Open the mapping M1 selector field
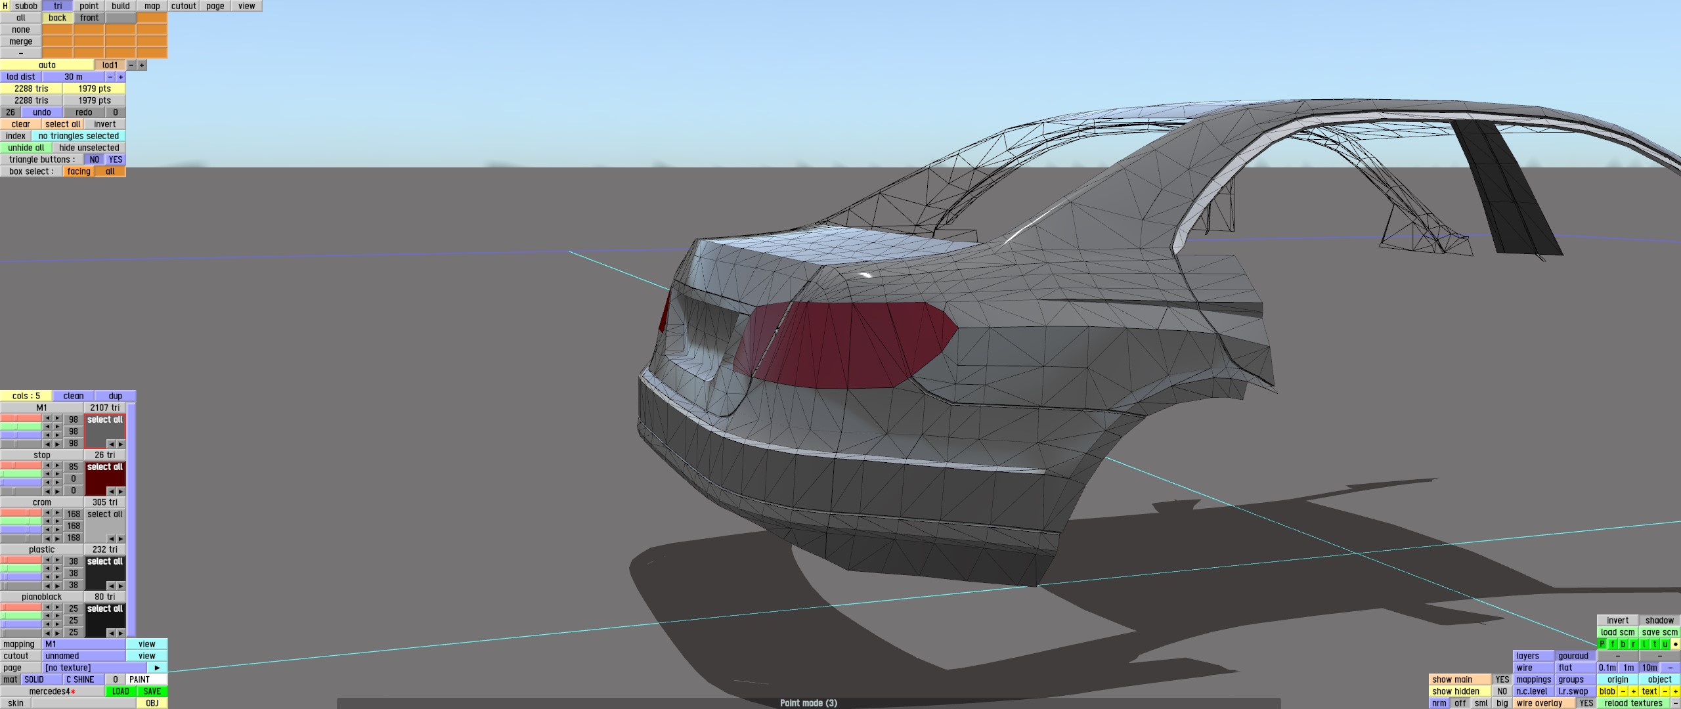This screenshot has height=709, width=1681. coord(84,644)
